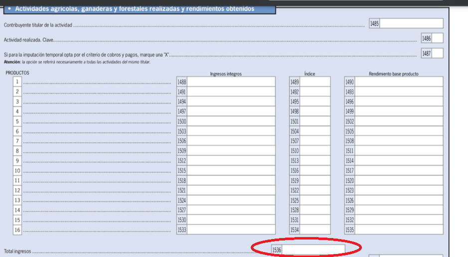Click Índice field 1498 for product 4
This screenshot has height=257, width=468.
[x=315, y=111]
